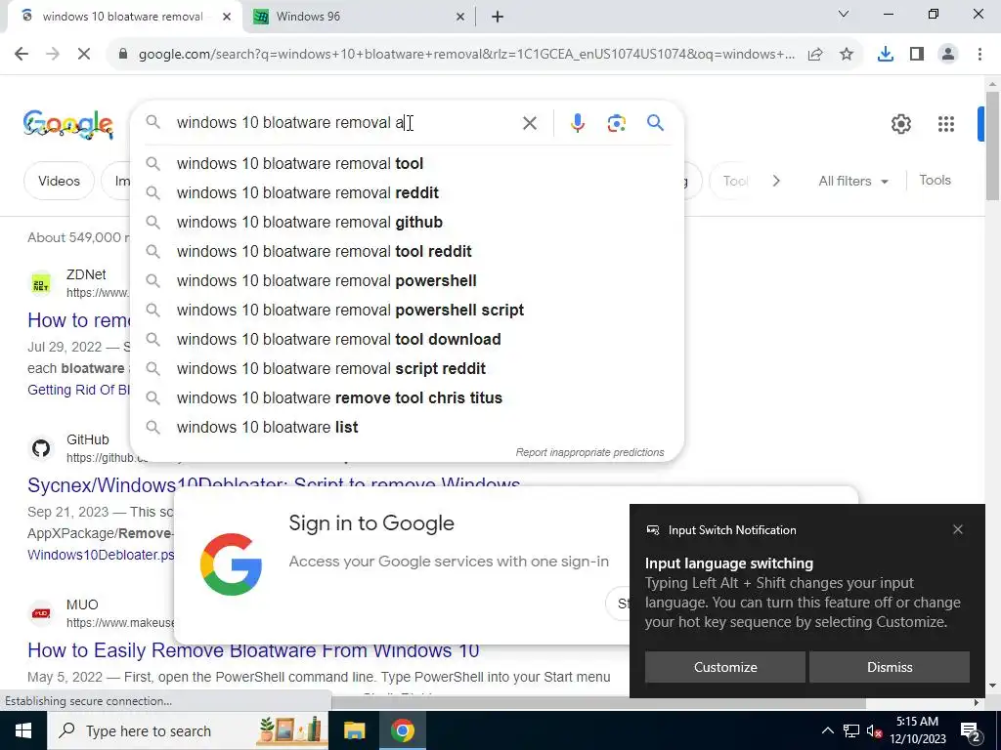
Task: Stop loading the page
Action: click(x=84, y=55)
